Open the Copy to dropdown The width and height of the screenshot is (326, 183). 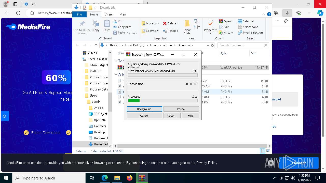tap(150, 31)
